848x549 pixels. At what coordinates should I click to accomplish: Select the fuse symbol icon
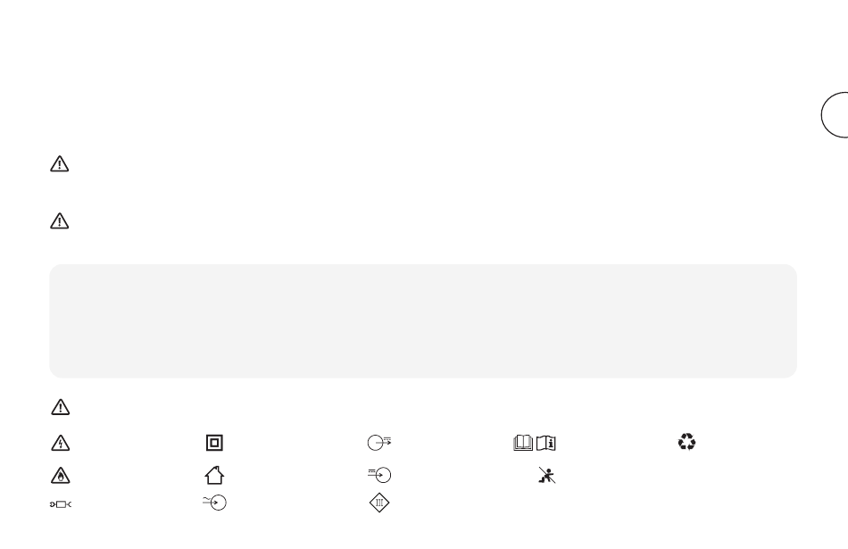coord(60,504)
